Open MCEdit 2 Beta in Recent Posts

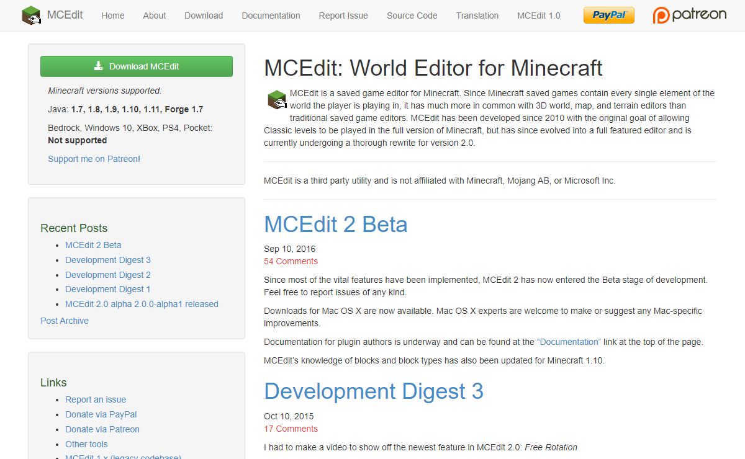pos(93,245)
